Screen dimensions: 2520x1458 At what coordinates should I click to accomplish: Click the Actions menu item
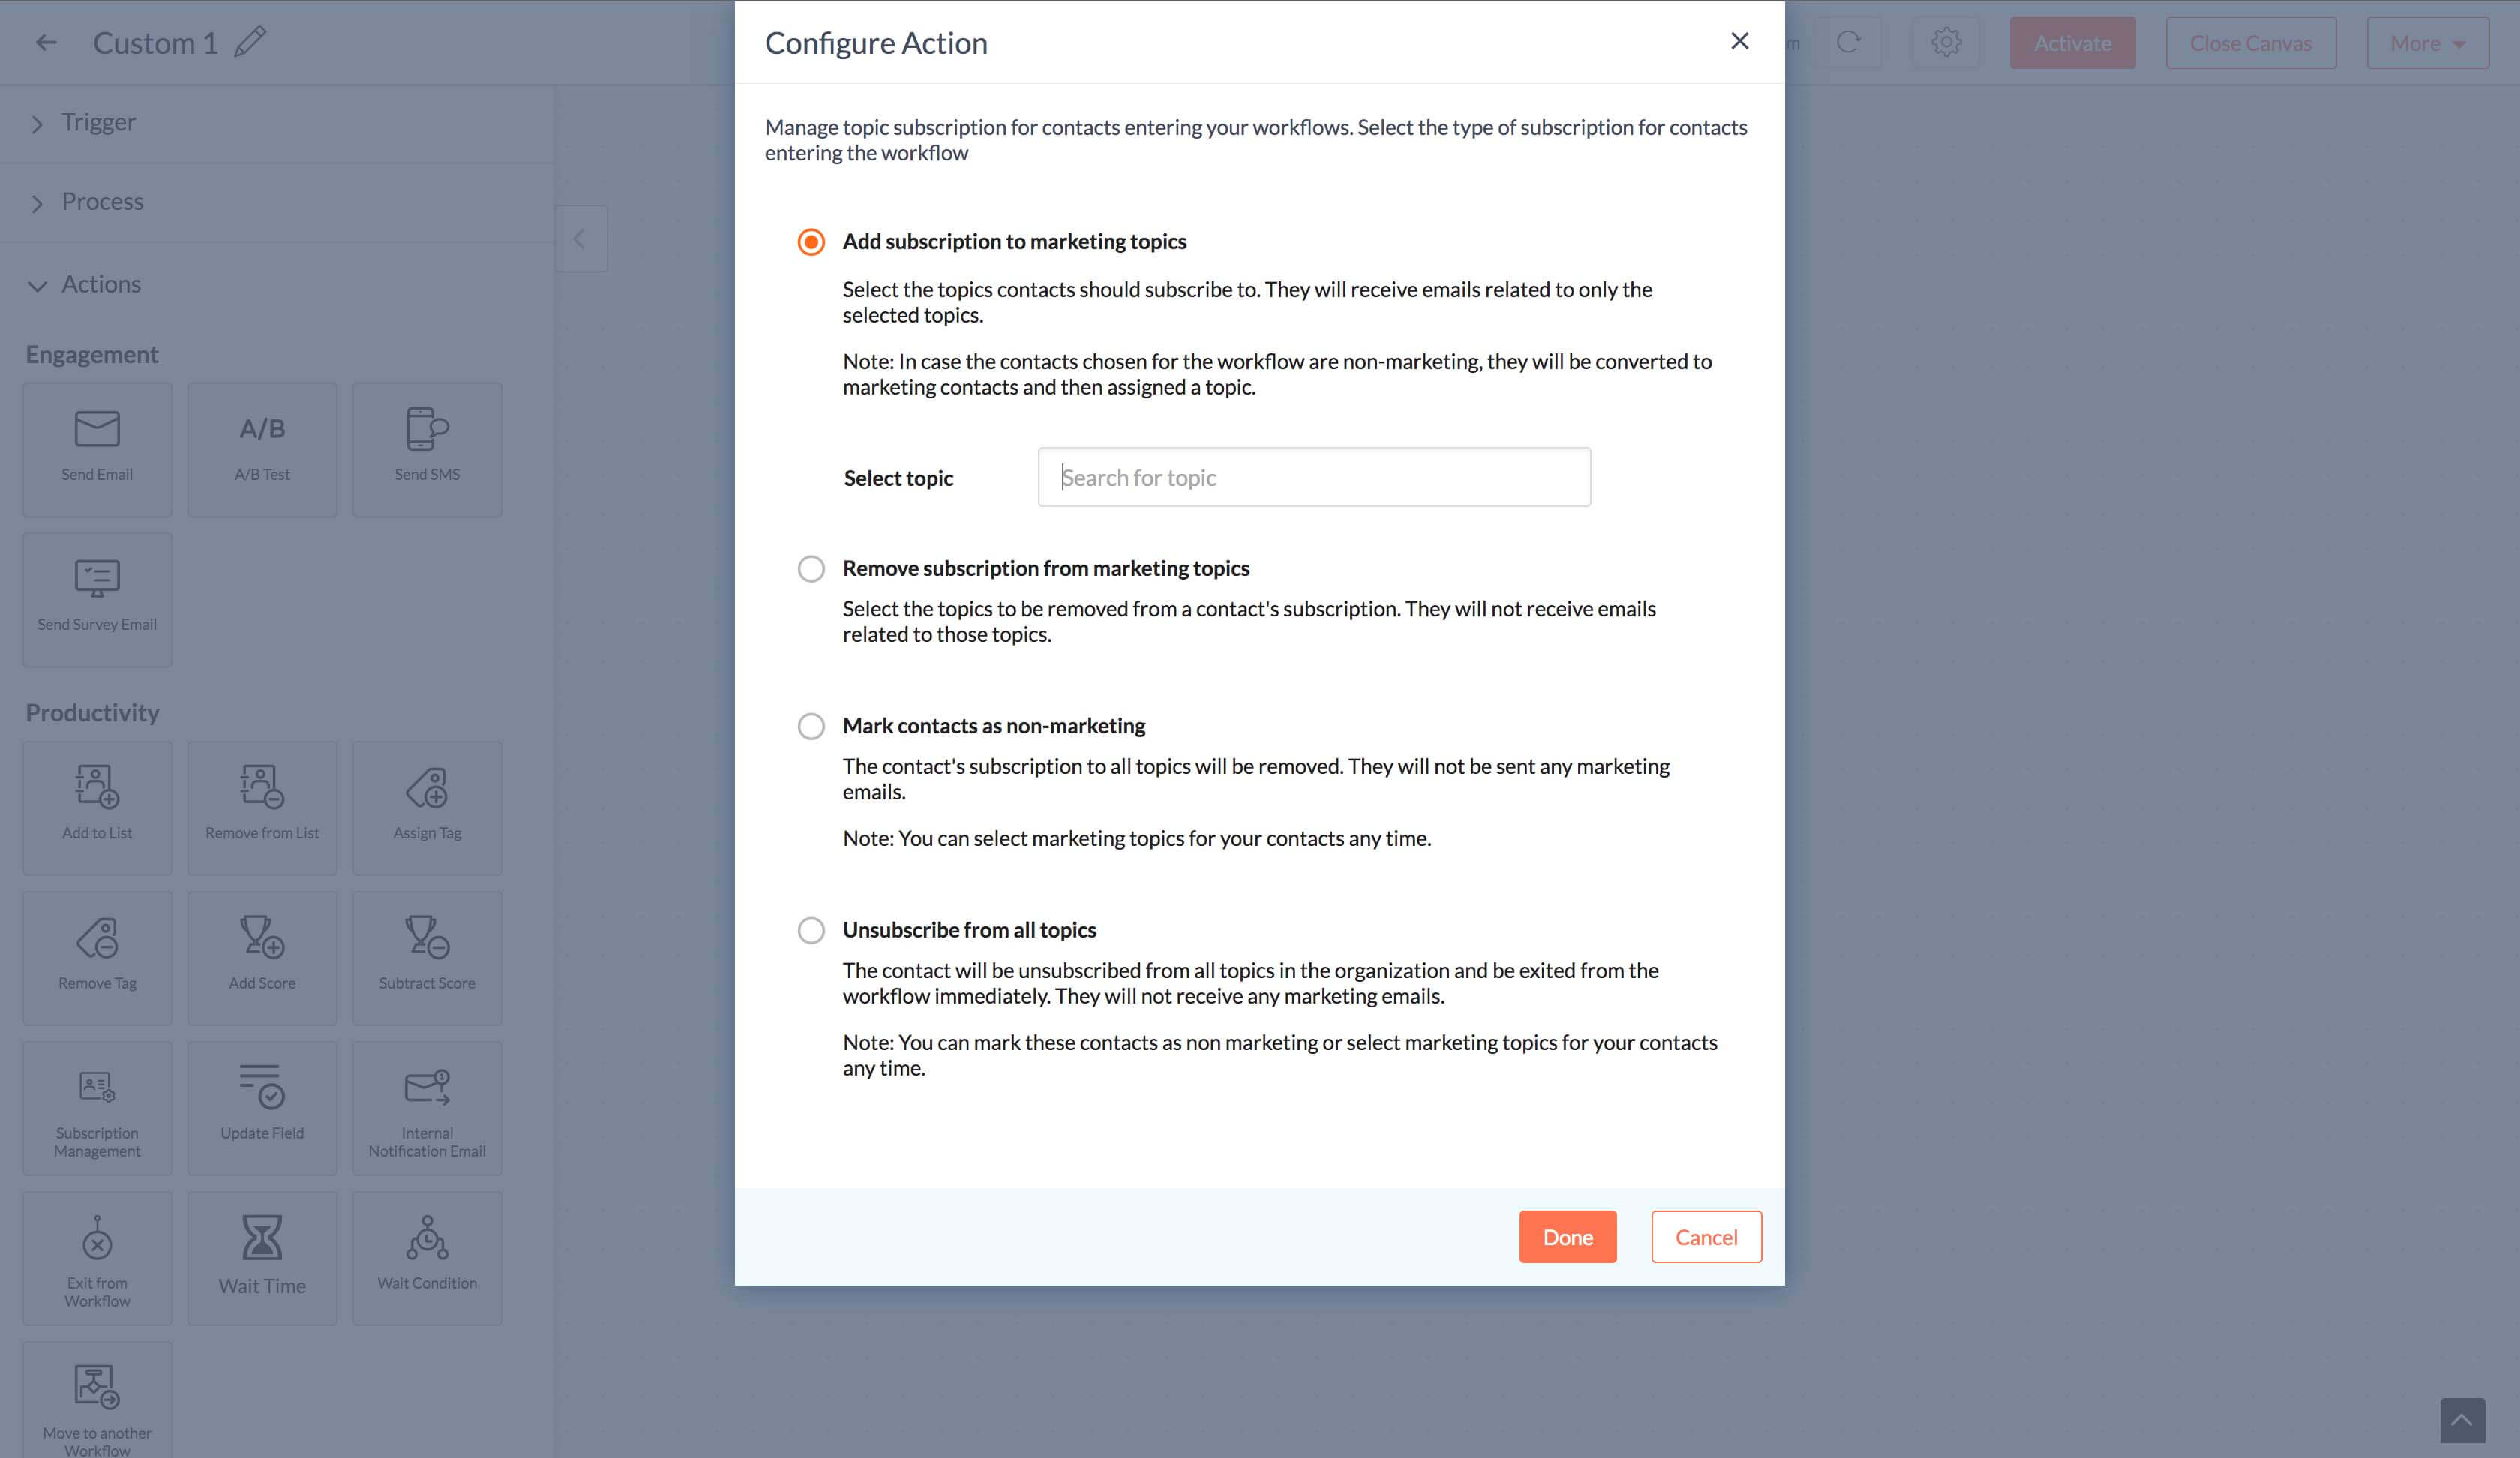(100, 283)
